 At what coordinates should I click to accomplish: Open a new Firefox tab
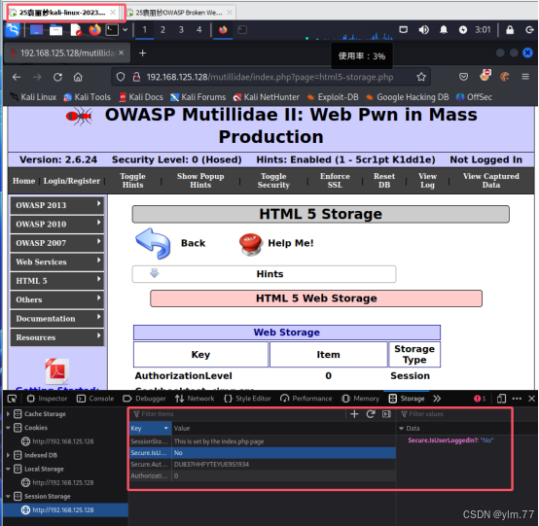click(x=142, y=53)
